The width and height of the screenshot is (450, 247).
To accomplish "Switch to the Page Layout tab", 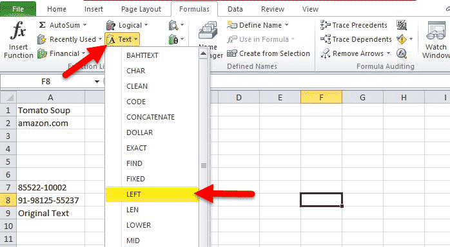I will point(141,9).
